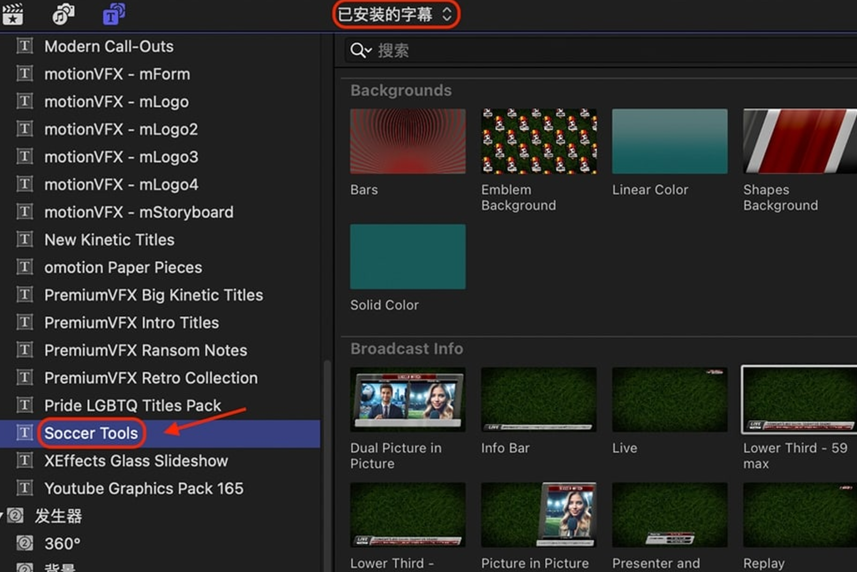
Task: Collapse the 发生器 generators section
Action: point(2,516)
